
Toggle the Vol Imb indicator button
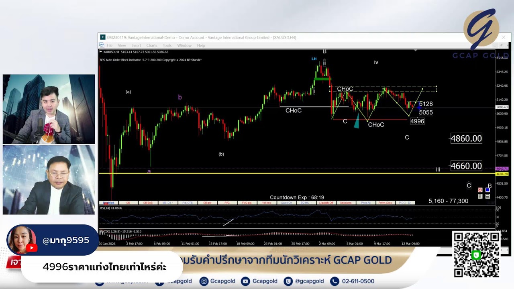click(267, 203)
